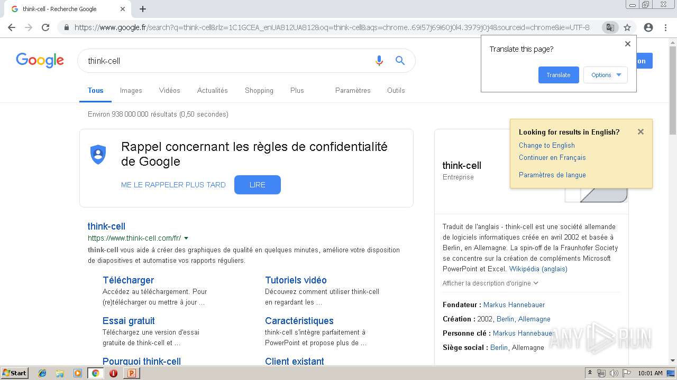Viewport: 677px width, 380px height.
Task: Open the think-cell search result title
Action: pos(106,226)
